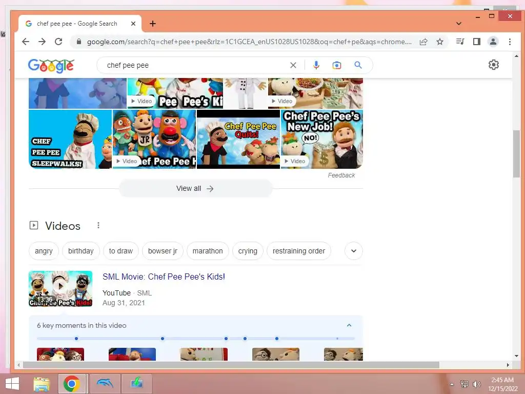
Task: View site information lock icon
Action: click(78, 42)
